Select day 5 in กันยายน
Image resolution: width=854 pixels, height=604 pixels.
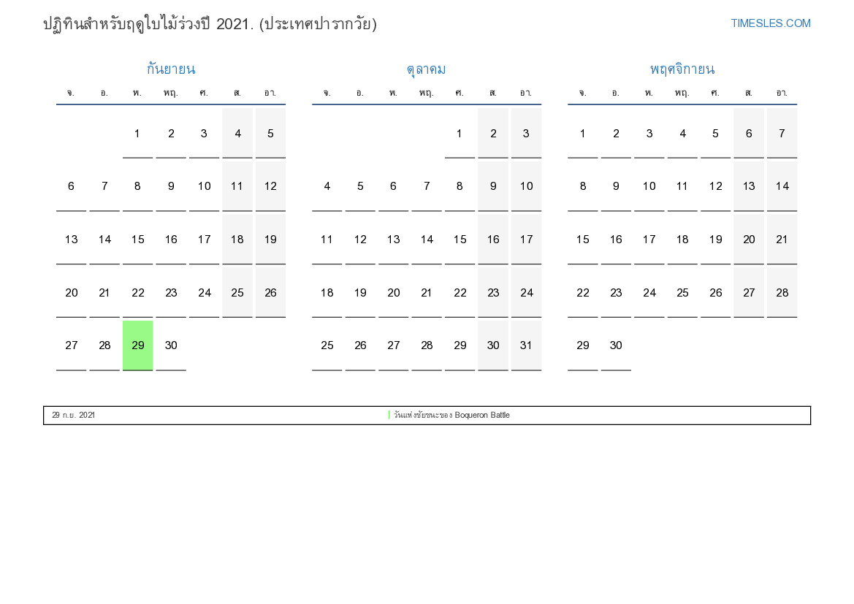pyautogui.click(x=271, y=134)
